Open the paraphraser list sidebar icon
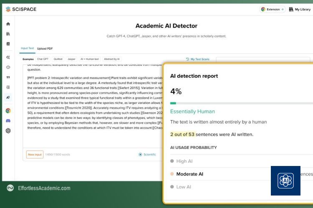This screenshot has width=313, height=208. pos(8,87)
